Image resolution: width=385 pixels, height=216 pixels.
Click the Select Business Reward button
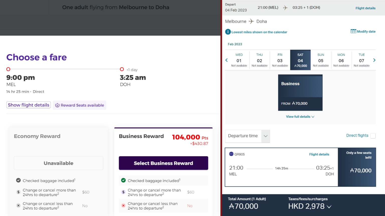pos(163,163)
